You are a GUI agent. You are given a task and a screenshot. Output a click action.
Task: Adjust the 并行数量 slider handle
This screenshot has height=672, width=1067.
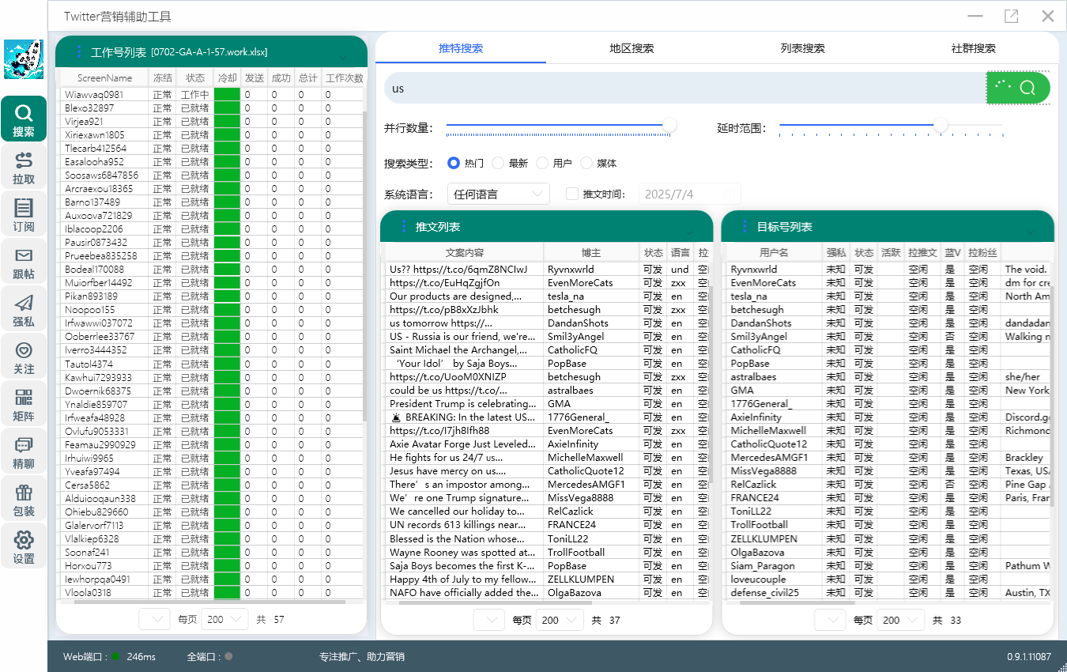pos(669,125)
